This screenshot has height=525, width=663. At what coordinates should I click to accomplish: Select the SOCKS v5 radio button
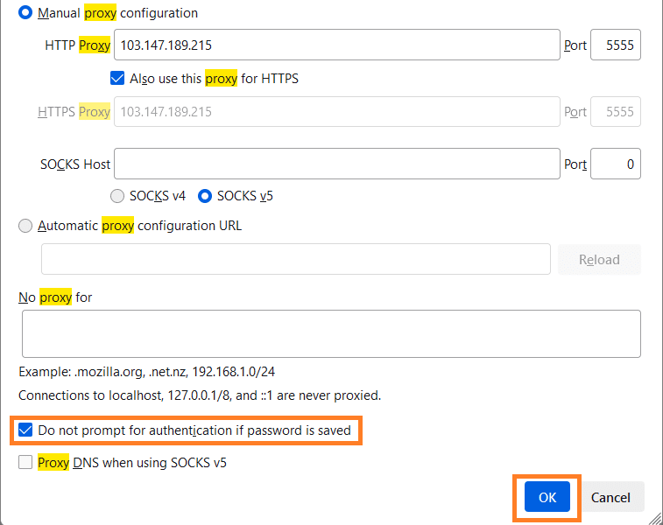pyautogui.click(x=205, y=196)
